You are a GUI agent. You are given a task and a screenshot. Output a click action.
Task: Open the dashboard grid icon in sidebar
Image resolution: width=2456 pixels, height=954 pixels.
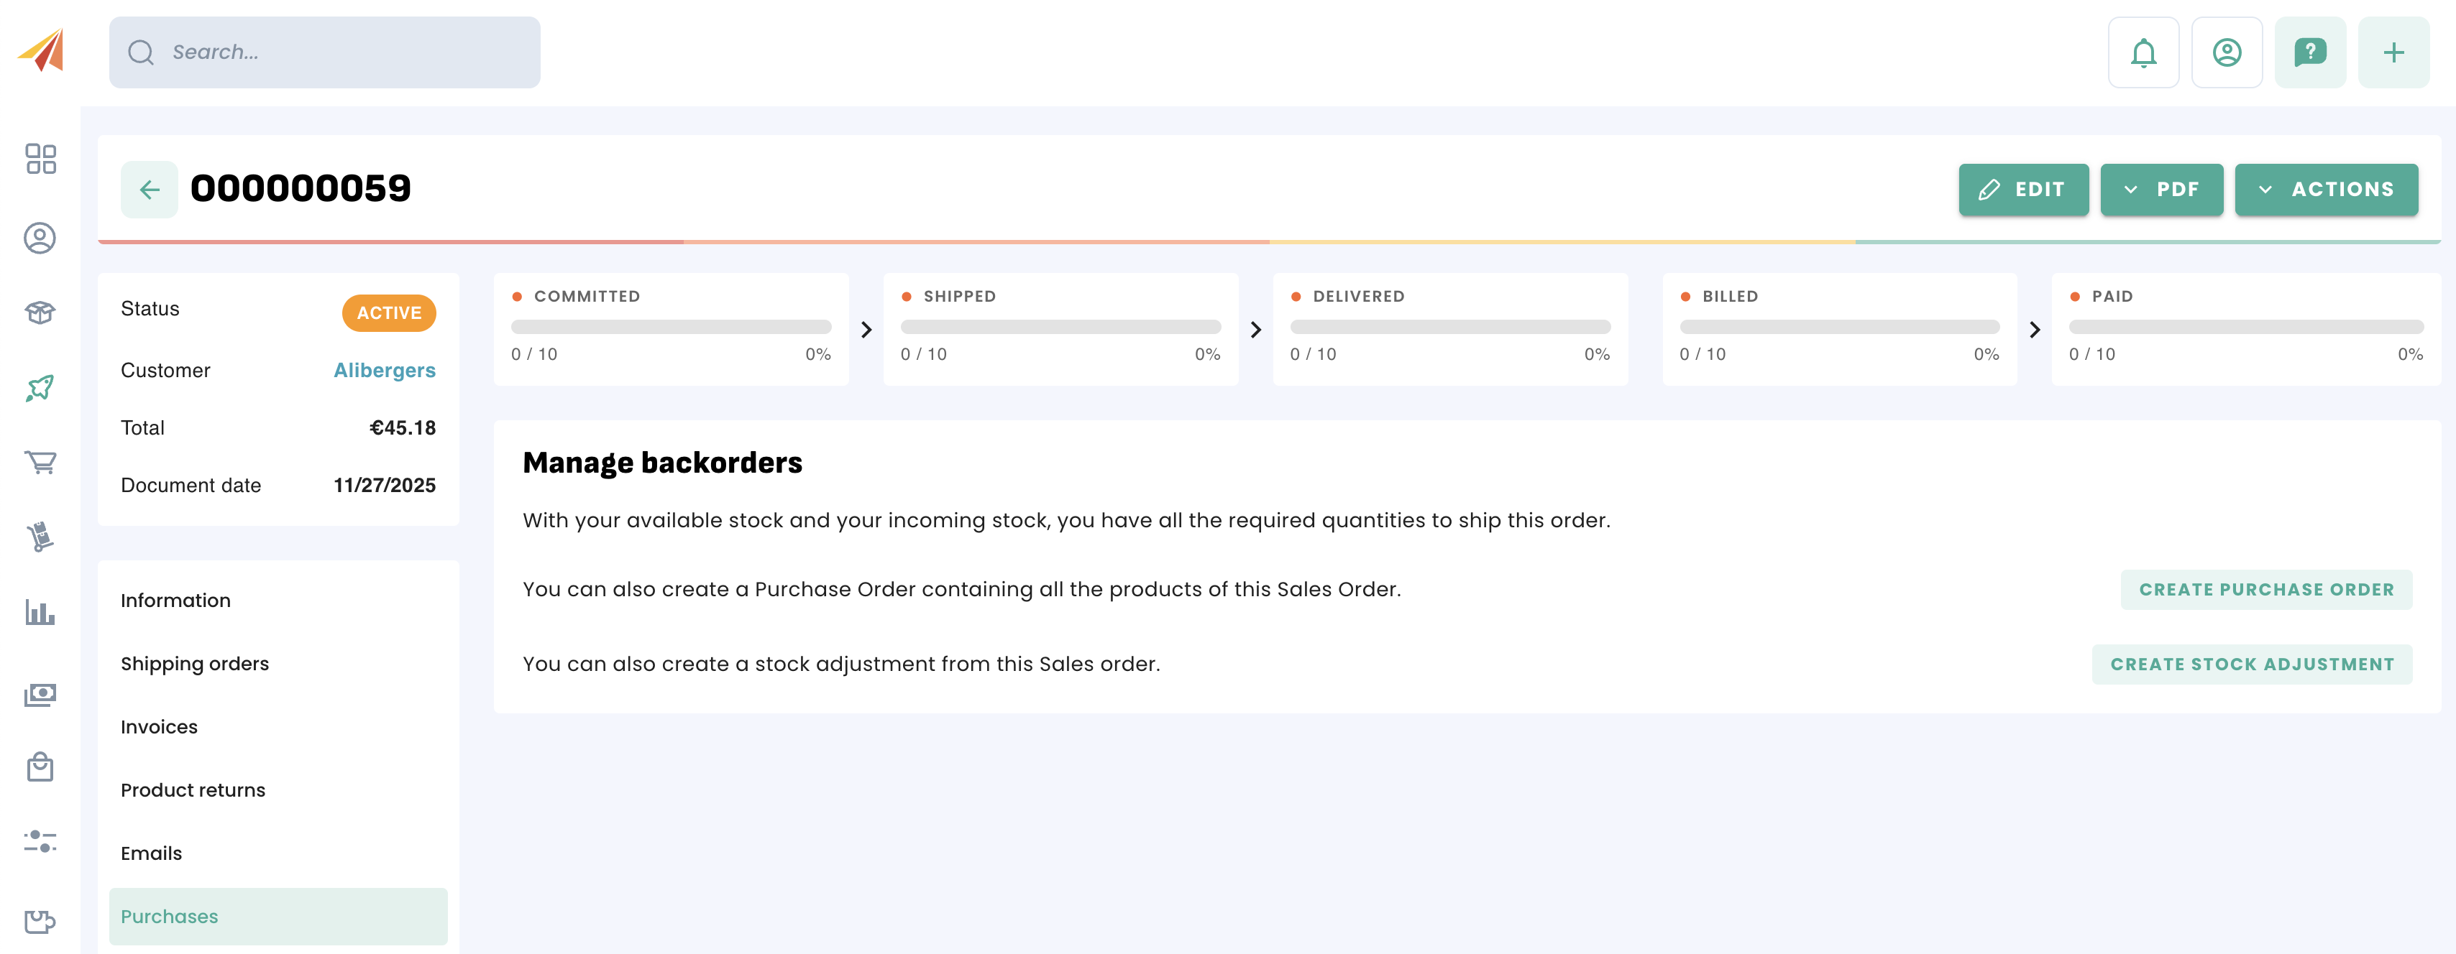click(40, 159)
